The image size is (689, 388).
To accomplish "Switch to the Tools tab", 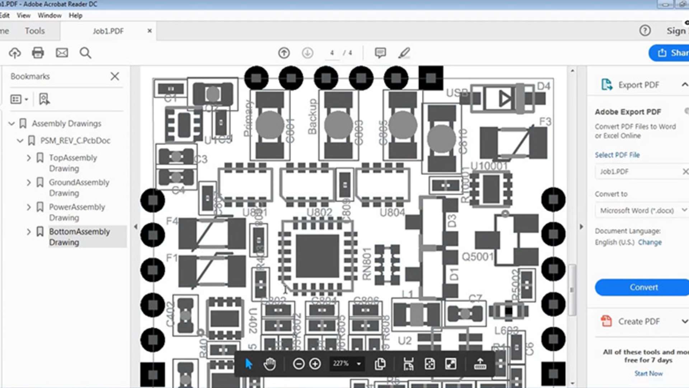I will (x=34, y=30).
